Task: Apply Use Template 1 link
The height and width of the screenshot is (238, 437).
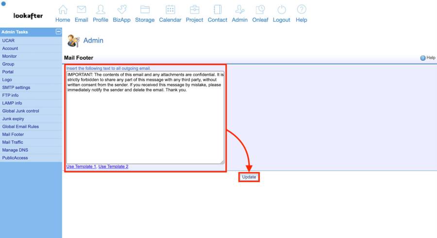Action: point(81,167)
